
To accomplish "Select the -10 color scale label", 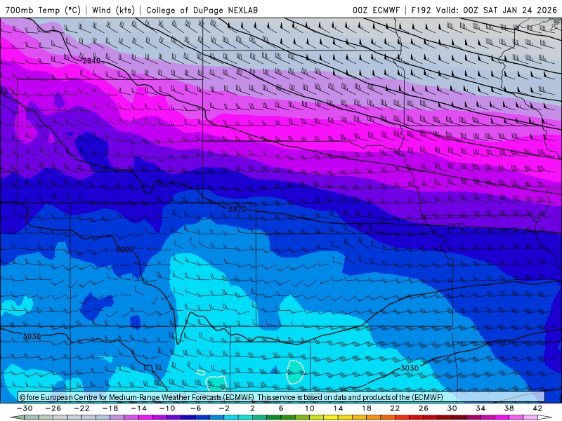I will (167, 408).
